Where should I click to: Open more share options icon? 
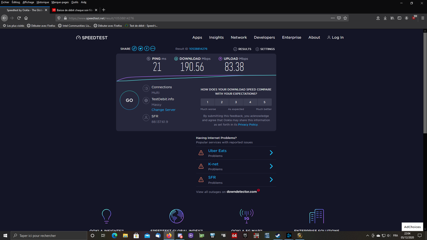point(153,49)
